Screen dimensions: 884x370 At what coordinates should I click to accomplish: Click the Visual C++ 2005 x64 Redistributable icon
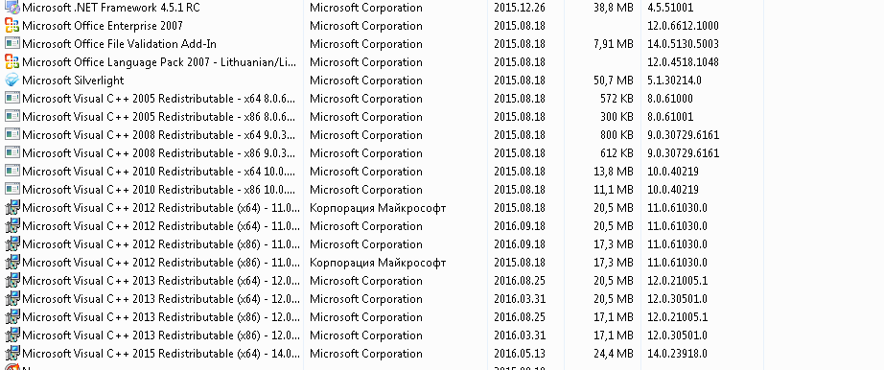12,99
